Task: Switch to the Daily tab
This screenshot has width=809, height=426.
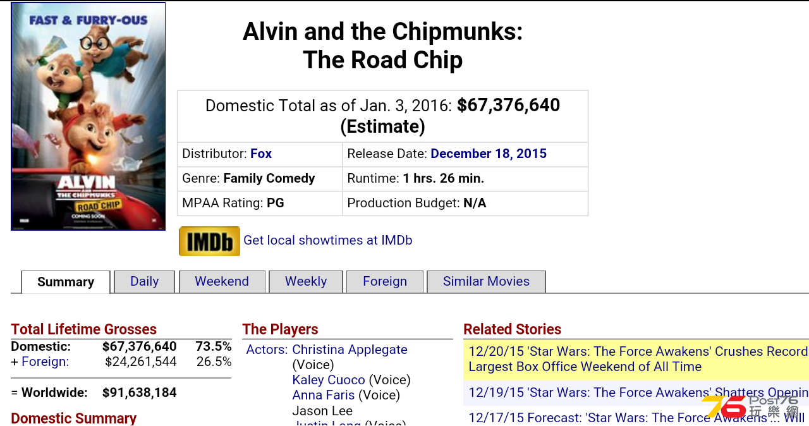Action: [144, 281]
